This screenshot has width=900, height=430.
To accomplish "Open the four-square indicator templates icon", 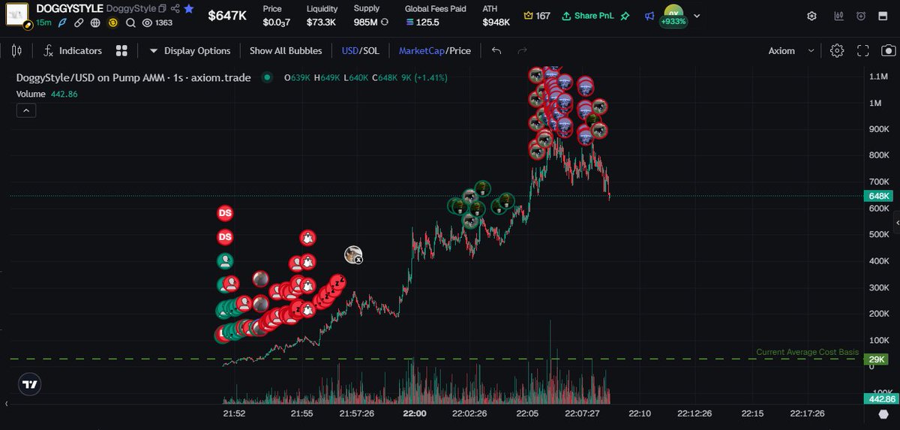I will [120, 50].
